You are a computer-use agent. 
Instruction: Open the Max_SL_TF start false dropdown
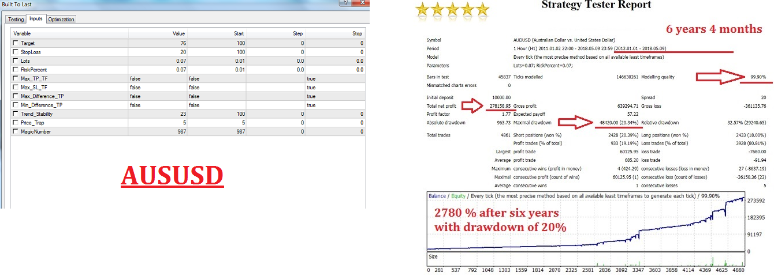click(217, 88)
